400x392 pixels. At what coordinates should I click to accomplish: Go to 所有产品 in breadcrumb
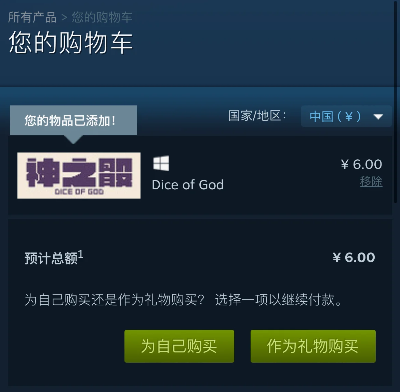point(32,17)
